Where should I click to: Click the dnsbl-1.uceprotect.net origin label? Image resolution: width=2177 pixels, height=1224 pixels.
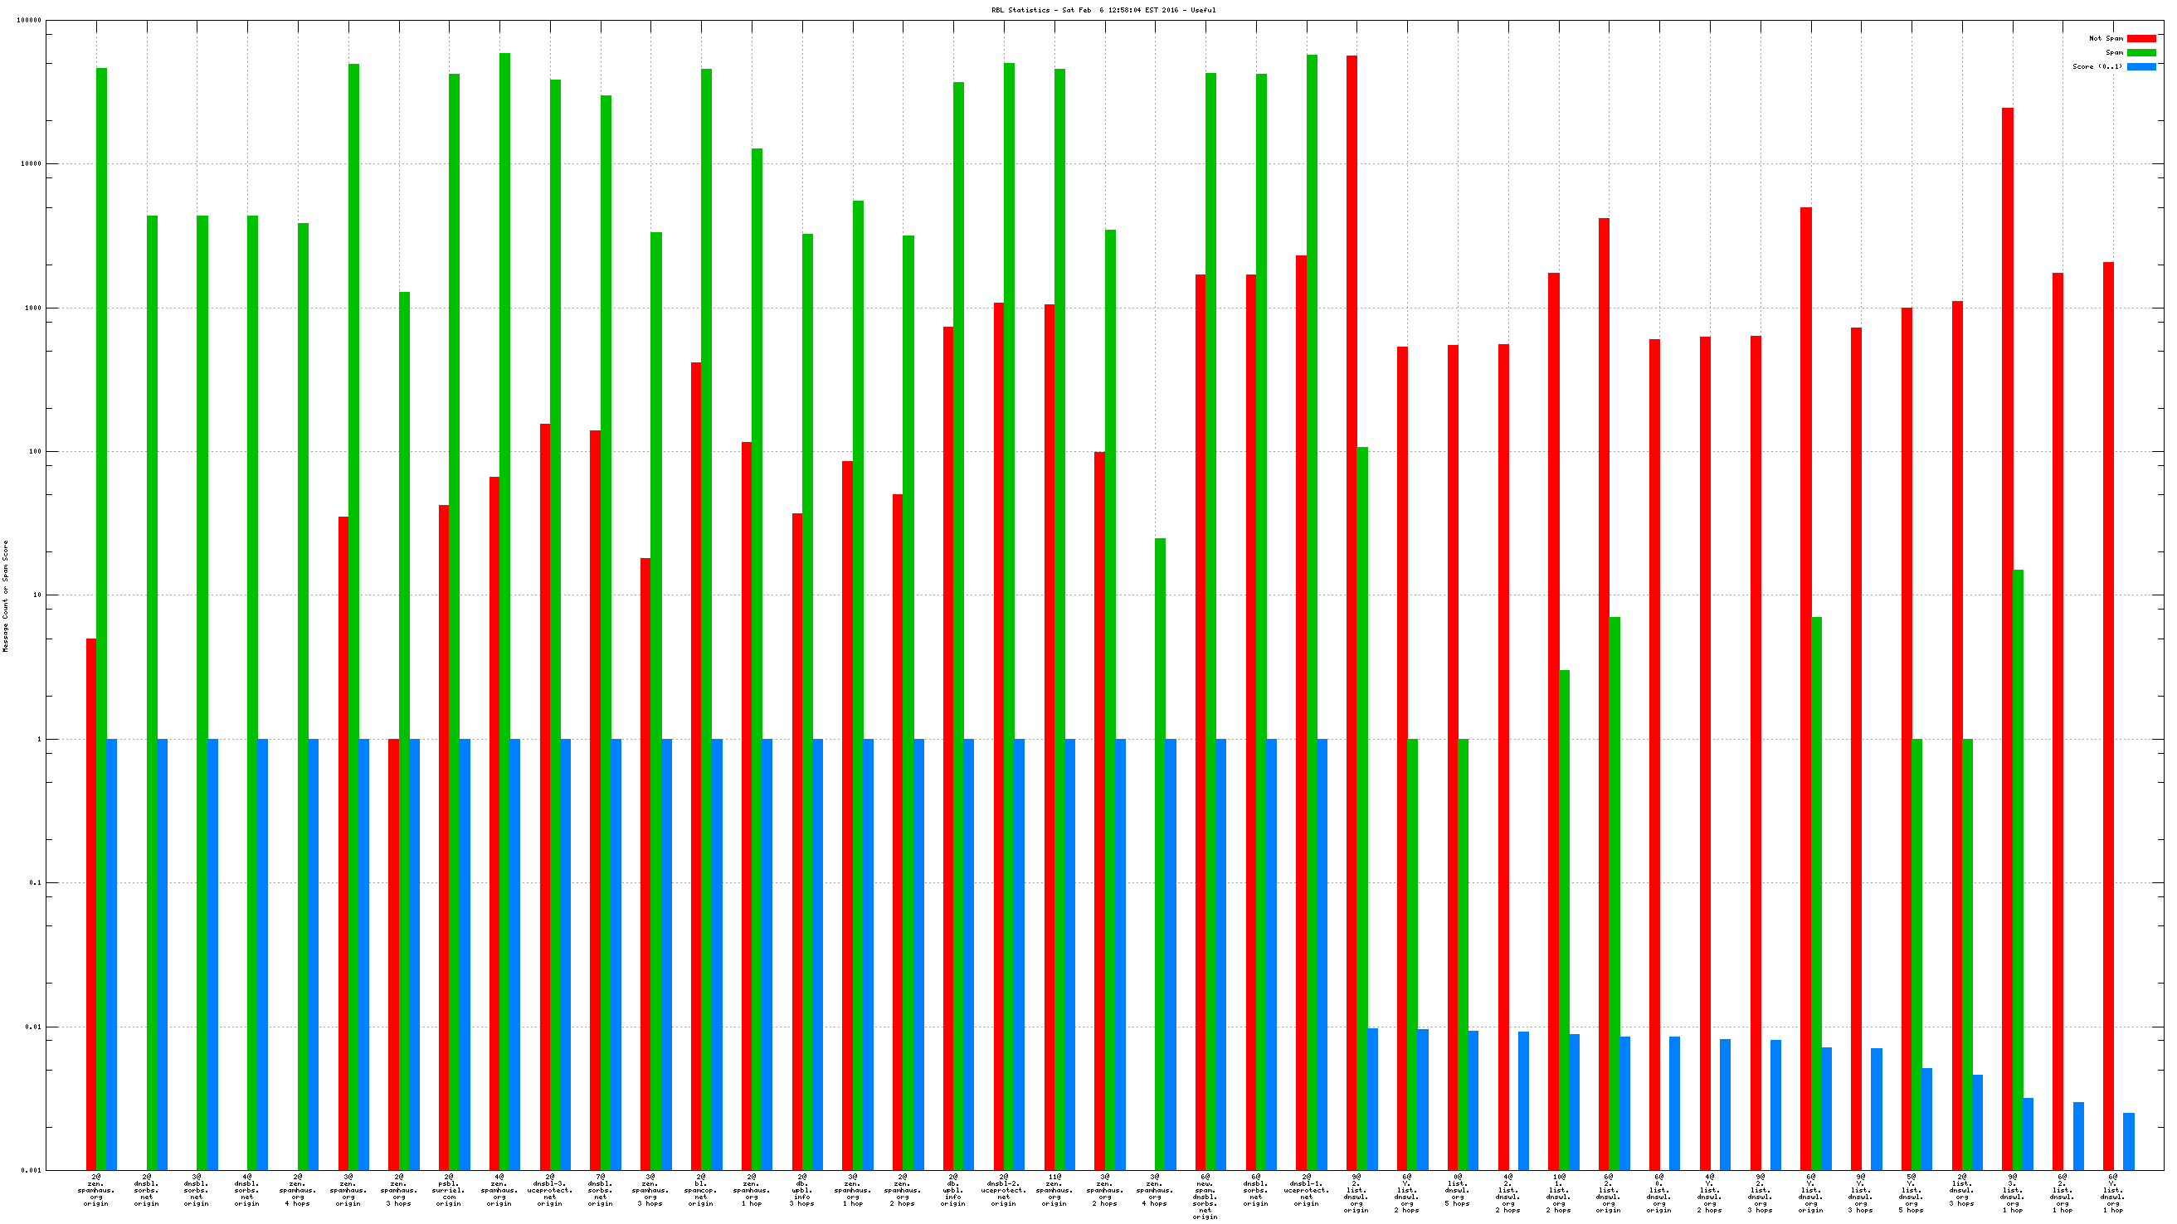1306,1189
